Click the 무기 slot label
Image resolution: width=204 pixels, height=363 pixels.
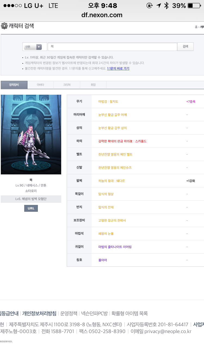tap(79, 101)
